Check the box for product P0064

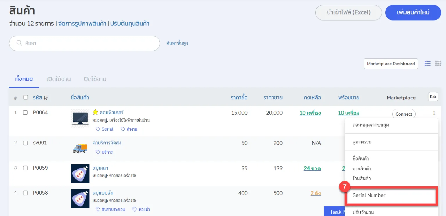click(25, 112)
